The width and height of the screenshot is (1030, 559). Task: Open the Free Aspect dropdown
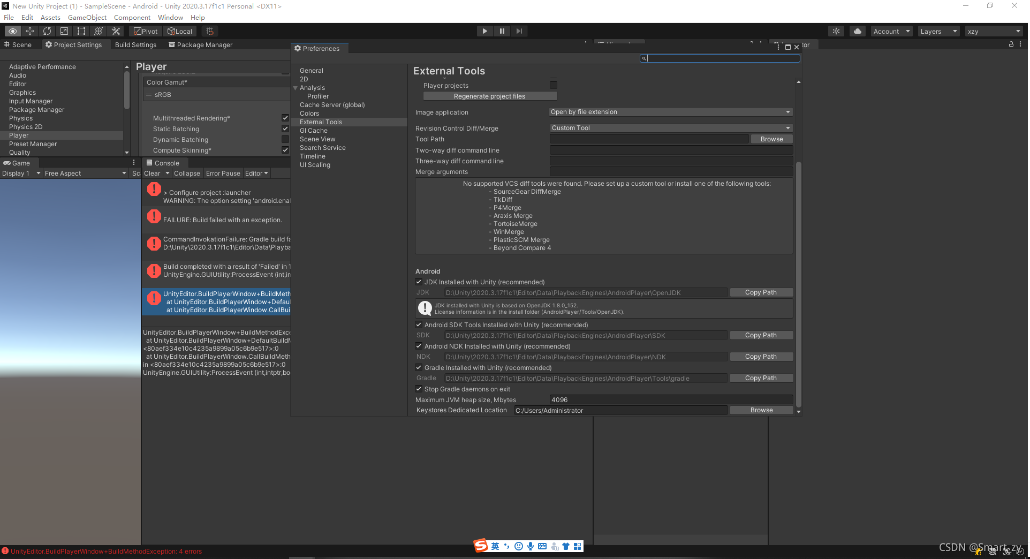(x=85, y=173)
